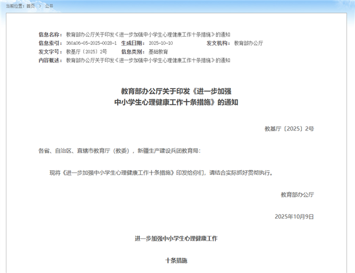Click the 发文机构 value 教育部办公厅
Image resolution: width=355 pixels, height=273 pixels.
click(x=248, y=43)
